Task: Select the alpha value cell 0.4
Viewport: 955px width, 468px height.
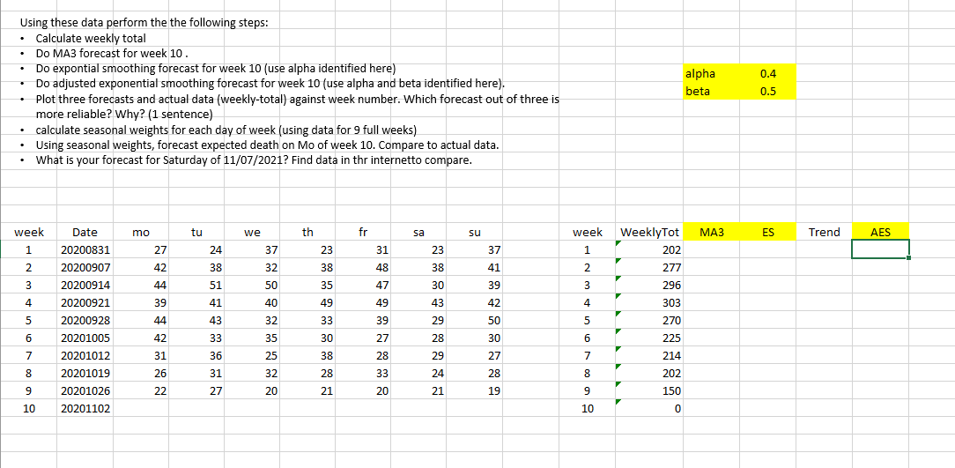Action: tap(768, 73)
